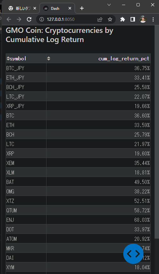The height and width of the screenshot is (274, 159).
Task: Select the BTC_JPY cell in table
Action: pyautogui.click(x=26, y=68)
